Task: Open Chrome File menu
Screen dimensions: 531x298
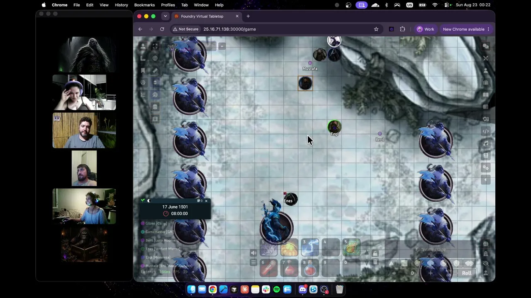Action: [x=77, y=5]
